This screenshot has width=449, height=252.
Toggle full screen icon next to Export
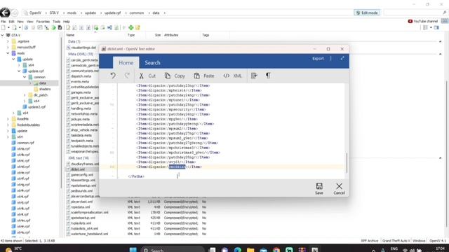(x=342, y=59)
